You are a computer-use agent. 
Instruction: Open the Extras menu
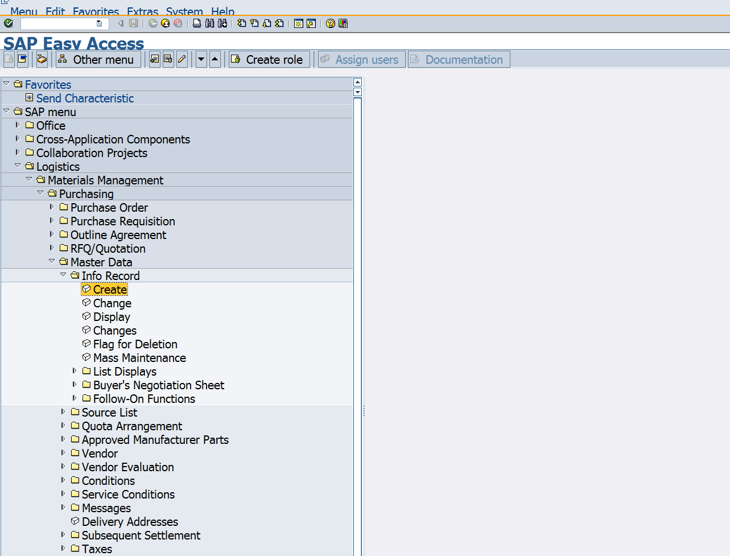(x=142, y=11)
